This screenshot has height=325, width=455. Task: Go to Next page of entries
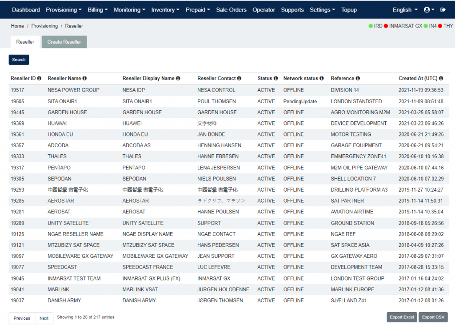(x=44, y=318)
